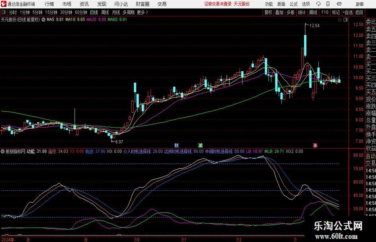
Task: Expand the 天元股份 indicator dropdown arrow
Action: click(x=43, y=19)
